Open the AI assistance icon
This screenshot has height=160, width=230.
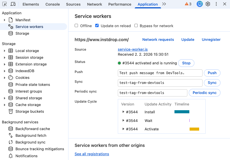tap(200, 4)
